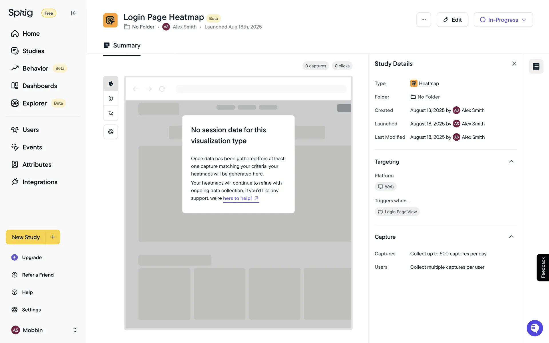Screen dimensions: 549x343
Task: Select the cursor movement visualization icon
Action: [111, 113]
